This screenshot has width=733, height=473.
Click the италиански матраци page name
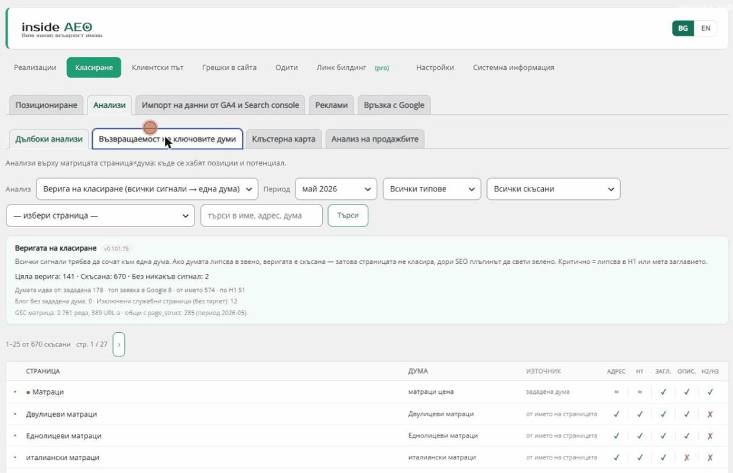coord(63,457)
